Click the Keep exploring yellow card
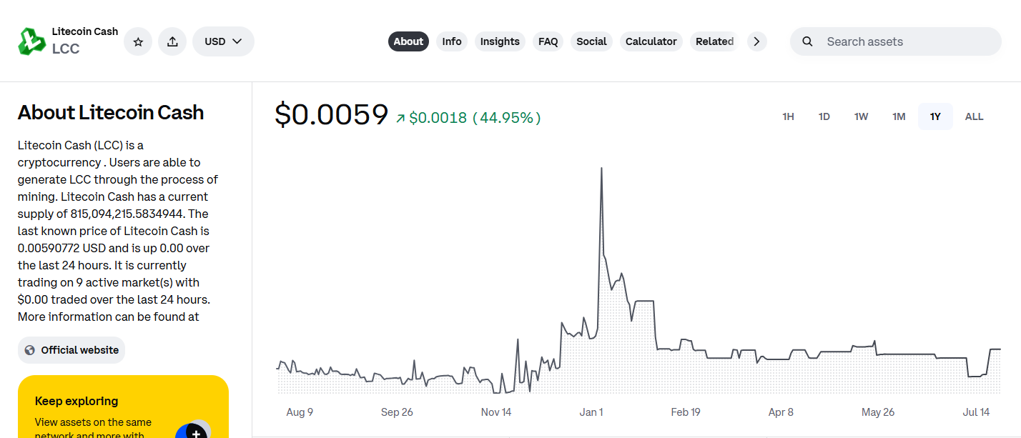This screenshot has height=438, width=1021. pos(123,407)
